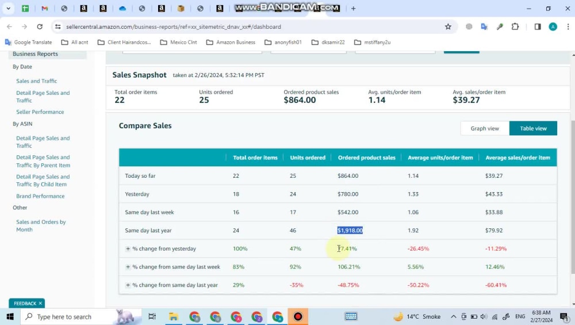Click the highlighted $1,918.00 cell

pos(350,230)
